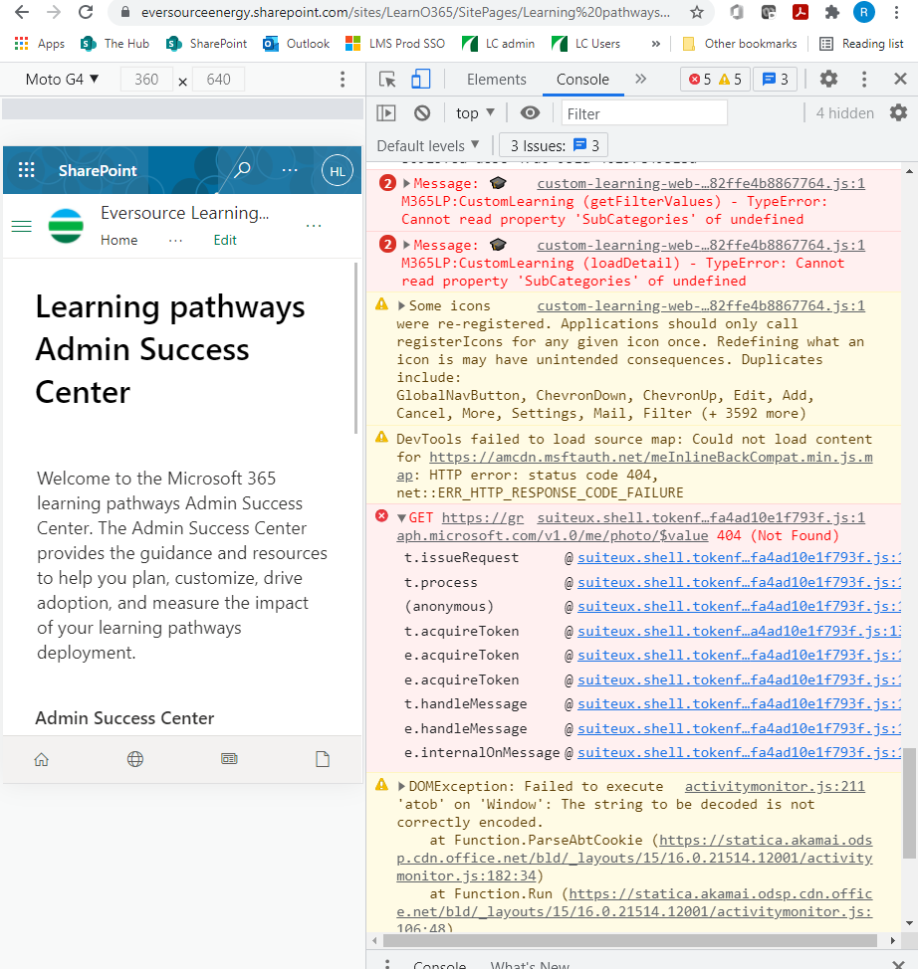The image size is (918, 969).
Task: Show the console sidebar
Action: point(386,112)
